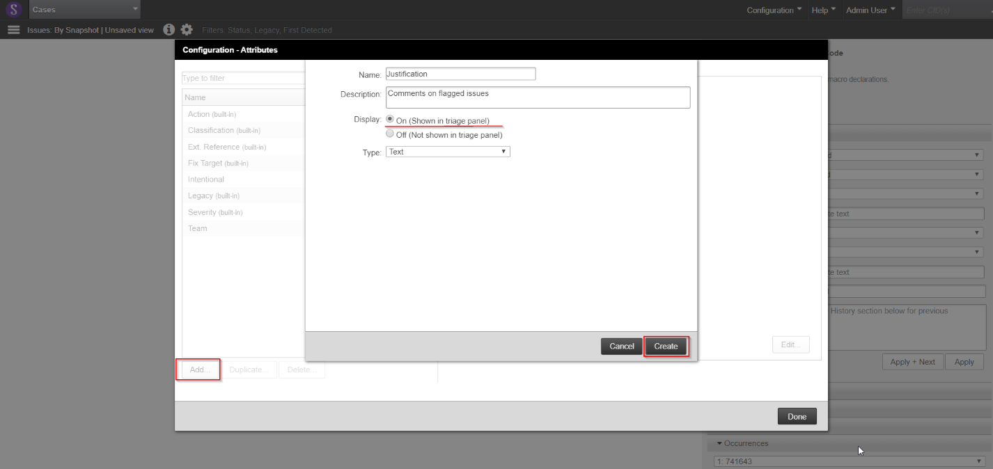Click the Apply + Next button

[x=913, y=362]
